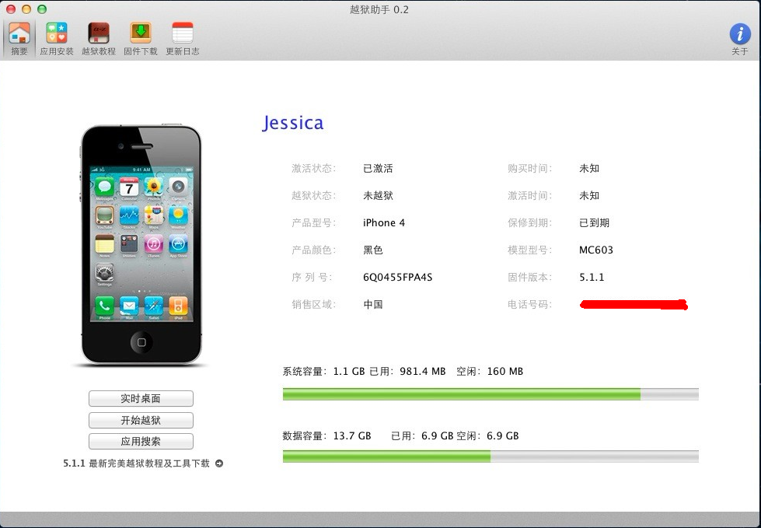Click the firmware version 5.1.1 value
Image resolution: width=761 pixels, height=528 pixels.
coord(592,277)
